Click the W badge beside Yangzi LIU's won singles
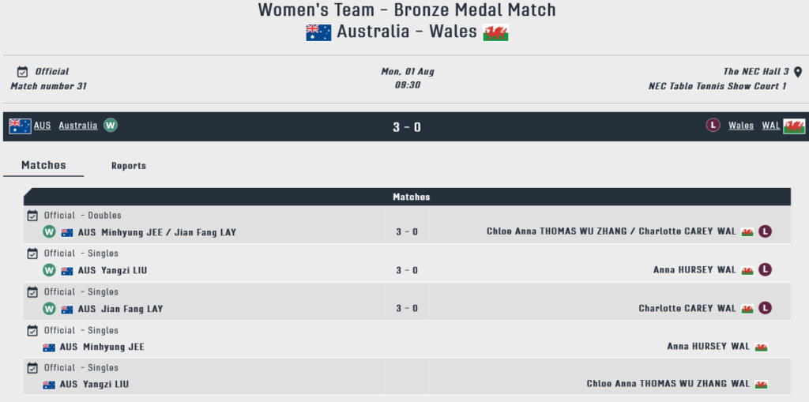Image resolution: width=809 pixels, height=402 pixels. tap(49, 270)
